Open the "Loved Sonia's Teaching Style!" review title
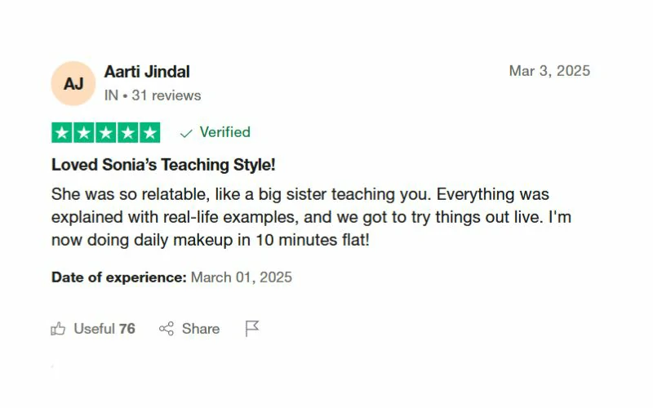 (163, 165)
